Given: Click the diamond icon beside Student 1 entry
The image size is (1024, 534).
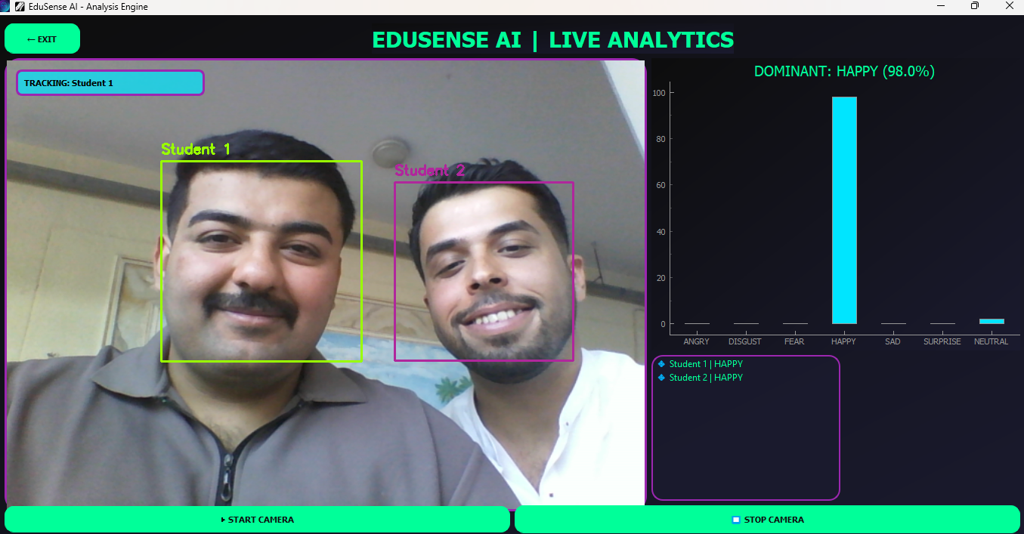Looking at the screenshot, I should tap(661, 364).
